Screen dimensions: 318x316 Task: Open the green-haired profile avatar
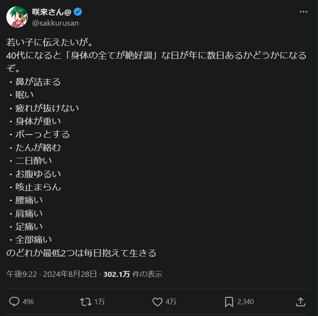click(x=17, y=17)
